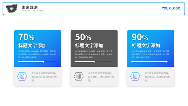Click the shield people logo icon
The image size is (188, 106).
pos(12,8)
